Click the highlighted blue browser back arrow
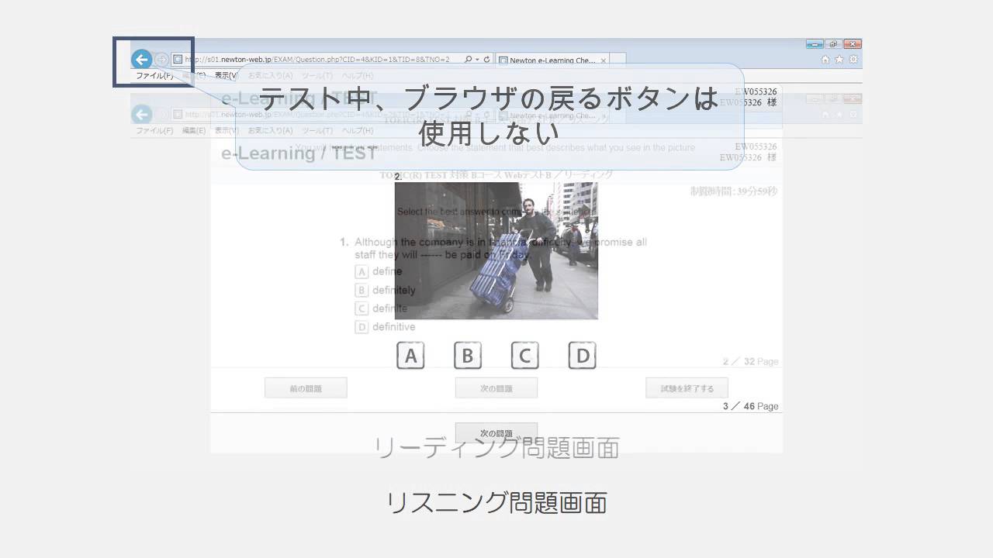Screen dimensions: 993x558 pyautogui.click(x=141, y=59)
